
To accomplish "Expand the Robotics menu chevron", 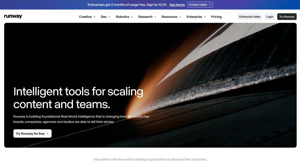I will [132, 17].
